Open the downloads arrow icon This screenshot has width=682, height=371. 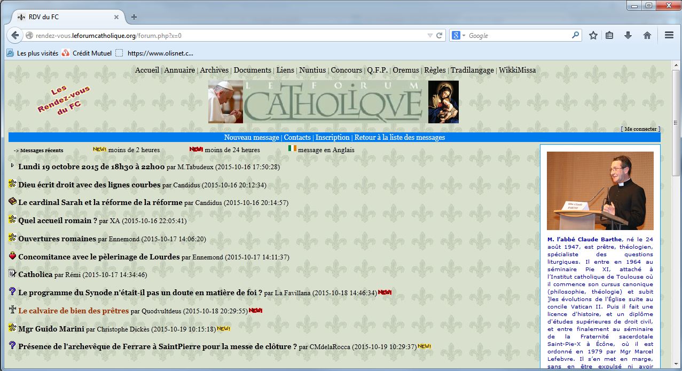[628, 36]
